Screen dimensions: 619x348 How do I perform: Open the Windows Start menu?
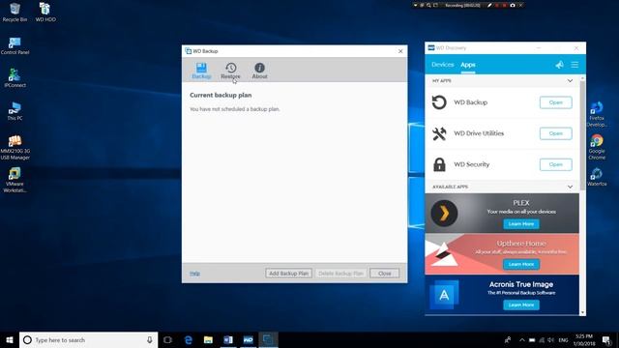tap(10, 339)
